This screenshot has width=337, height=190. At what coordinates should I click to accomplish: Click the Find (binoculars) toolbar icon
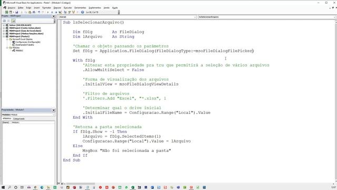pos(34,12)
